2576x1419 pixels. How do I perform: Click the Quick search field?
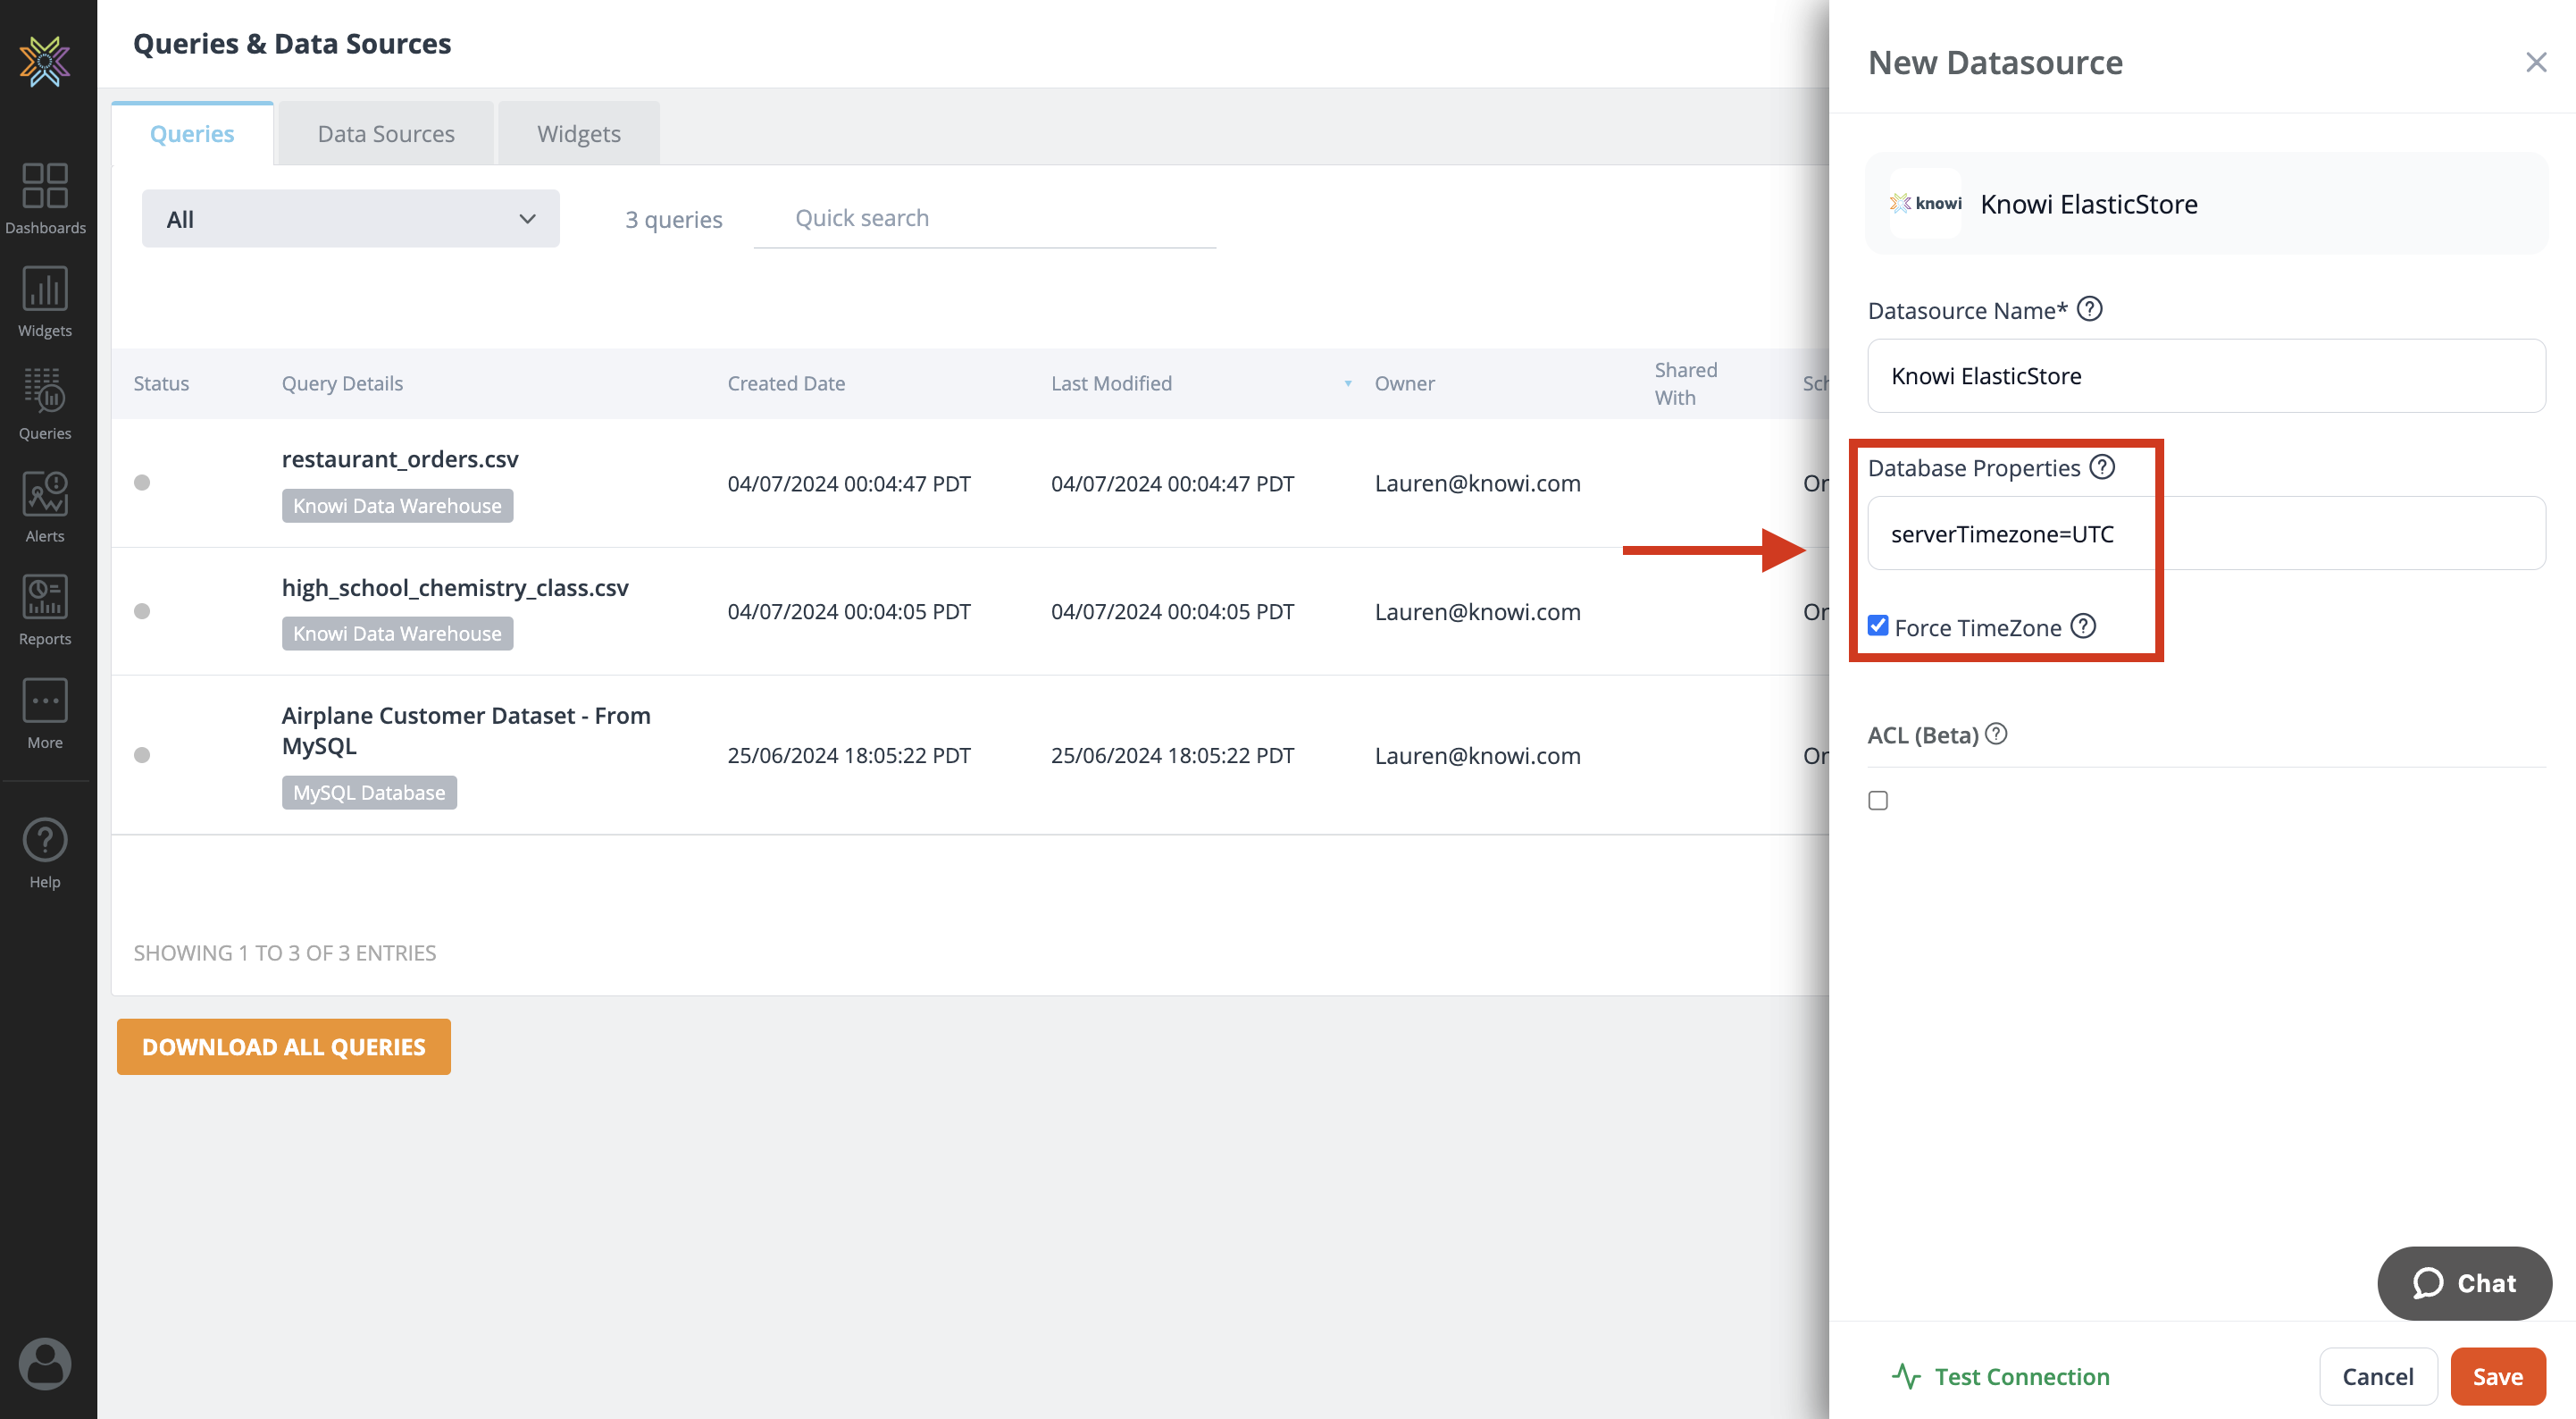(984, 219)
